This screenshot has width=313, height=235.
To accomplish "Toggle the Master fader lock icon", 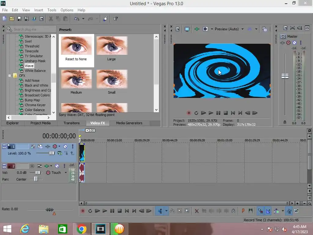I will pyautogui.click(x=285, y=122).
